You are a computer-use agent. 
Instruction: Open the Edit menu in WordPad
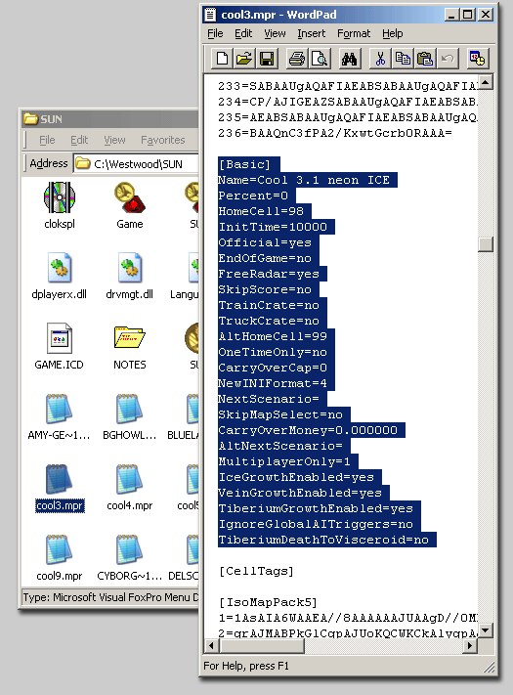coord(243,33)
